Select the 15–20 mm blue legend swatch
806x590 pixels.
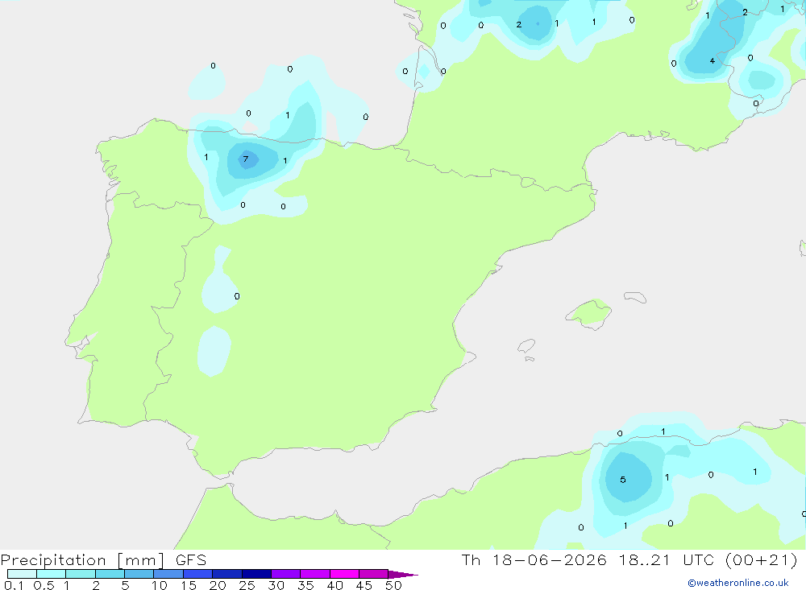(197, 574)
